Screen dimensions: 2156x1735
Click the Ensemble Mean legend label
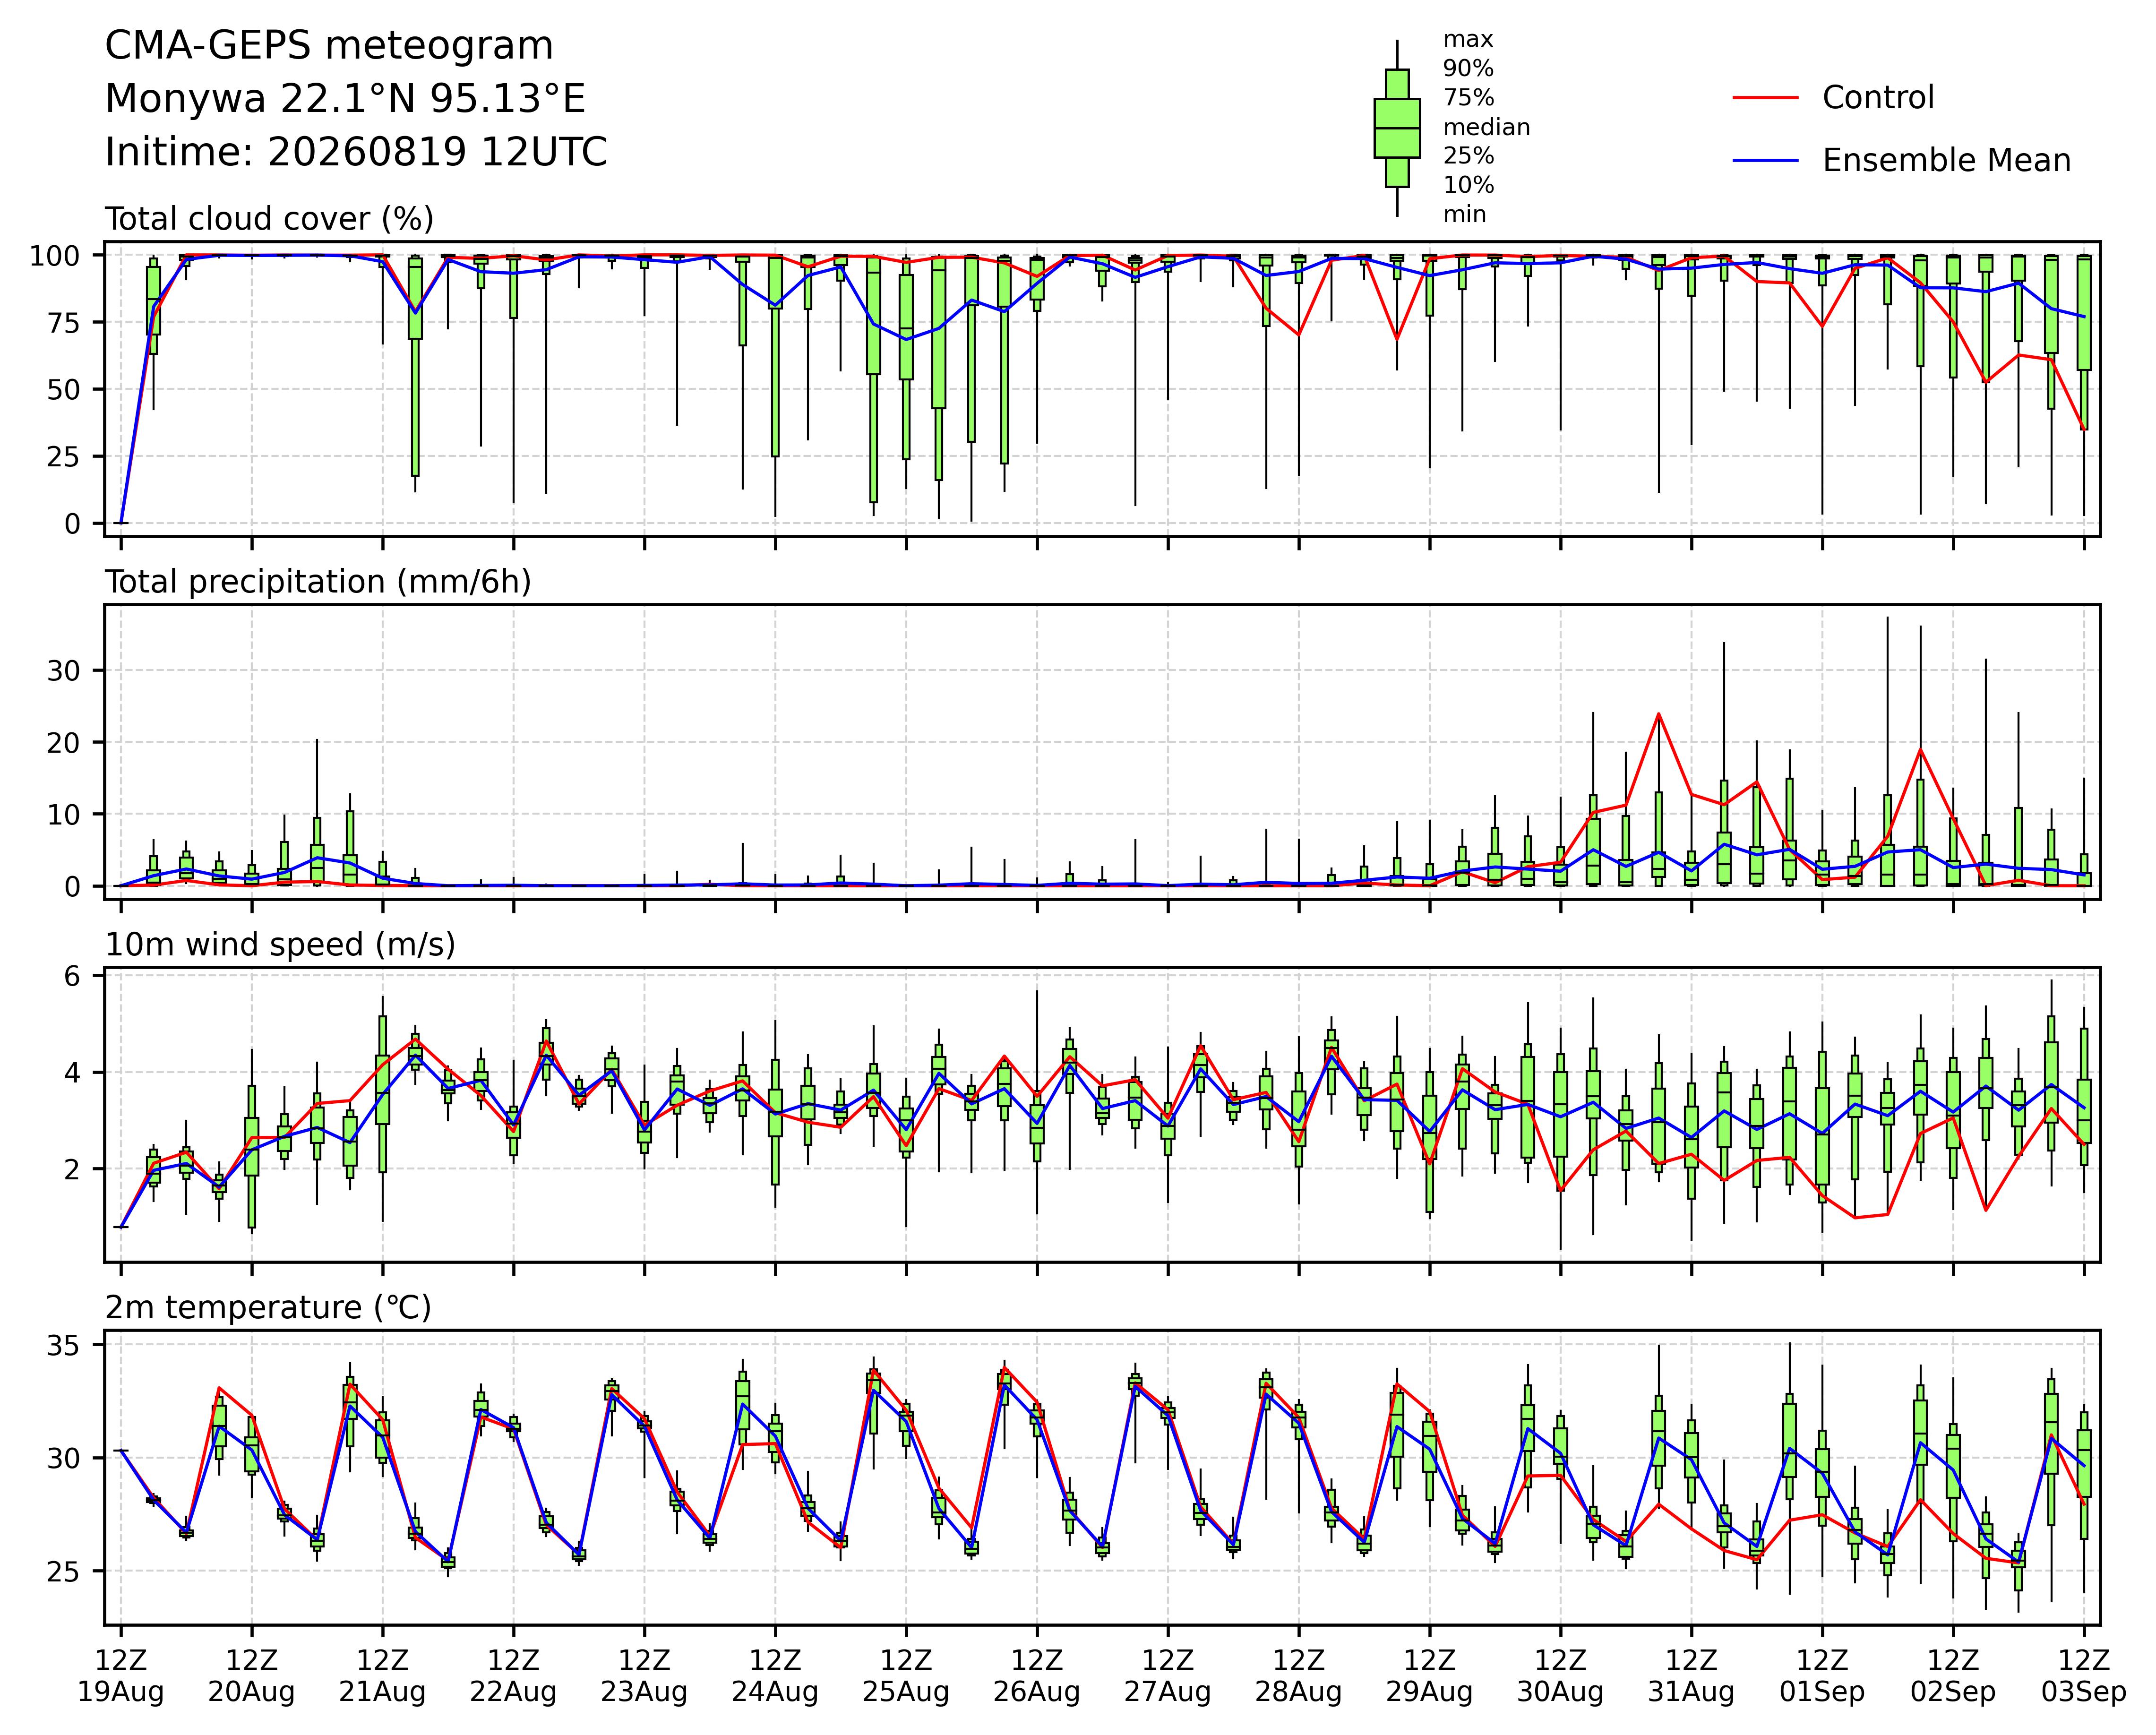tap(1946, 160)
